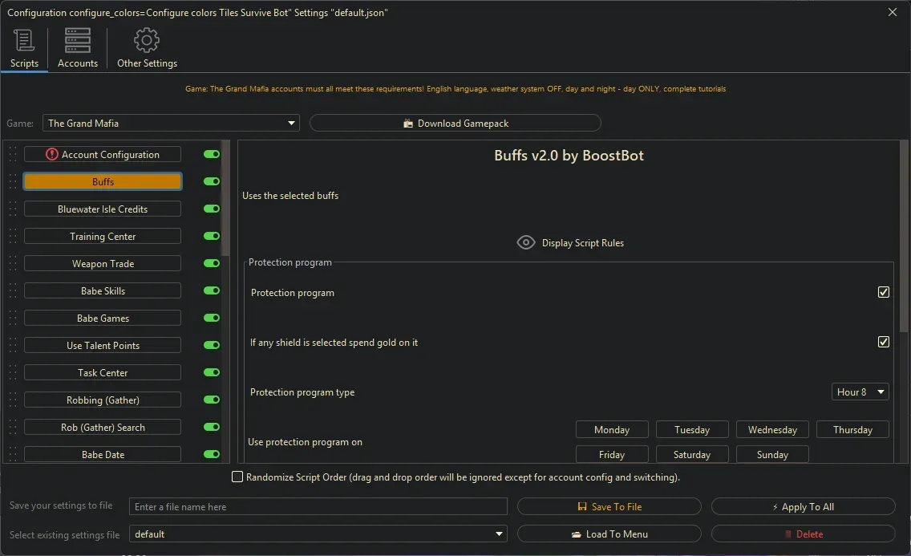Viewport: 911px width, 556px height.
Task: Click the Save To File button
Action: [609, 506]
